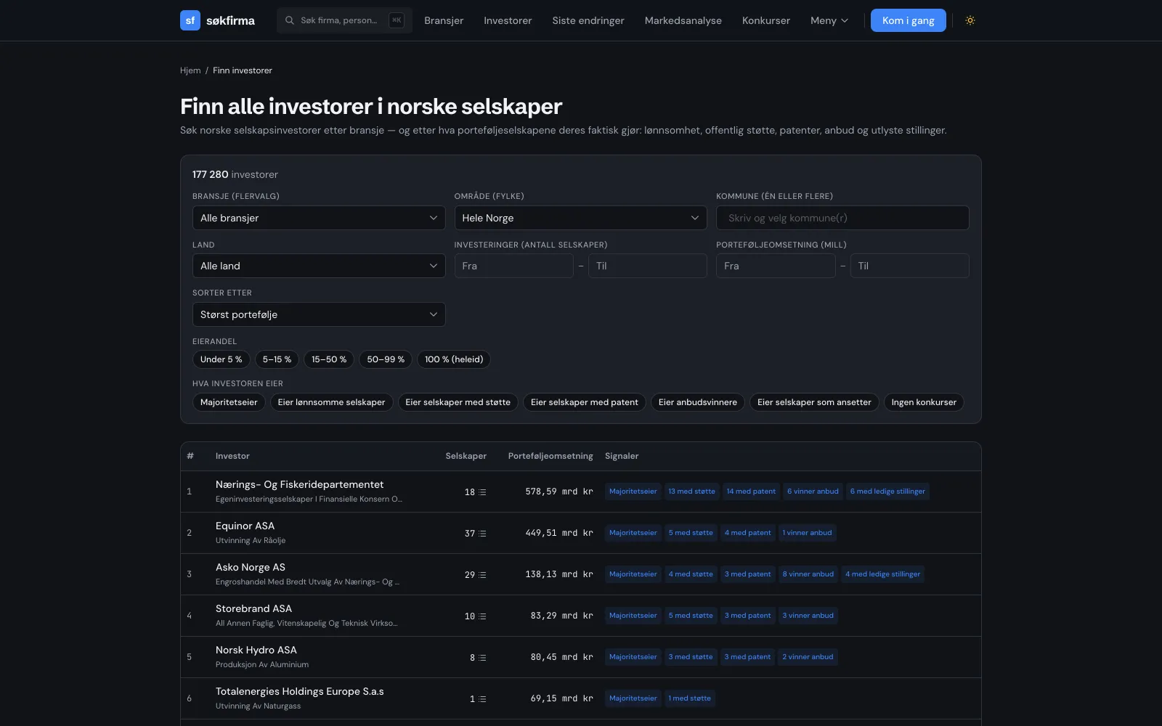Screen dimensions: 1162x726
Task: Enable Eier anbudsvinnere filter chip
Action: pos(698,402)
